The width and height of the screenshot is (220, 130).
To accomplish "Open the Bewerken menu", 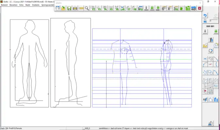I will (13, 5).
